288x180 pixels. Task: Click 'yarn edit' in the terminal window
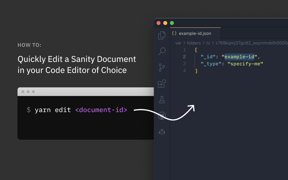tap(53, 110)
